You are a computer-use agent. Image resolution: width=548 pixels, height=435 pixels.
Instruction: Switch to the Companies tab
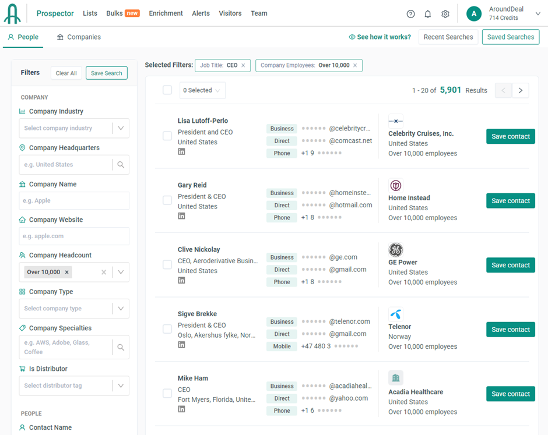point(79,37)
